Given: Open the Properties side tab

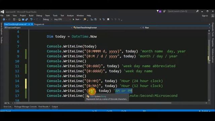Looking at the screenshot, I should (x=213, y=42).
